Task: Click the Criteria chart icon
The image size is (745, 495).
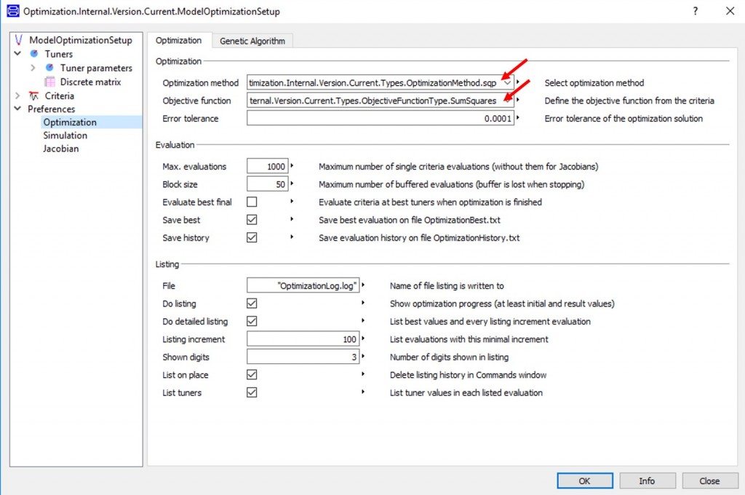Action: pos(33,95)
